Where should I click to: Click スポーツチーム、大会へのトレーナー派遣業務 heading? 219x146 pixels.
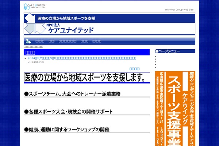pos(87,94)
